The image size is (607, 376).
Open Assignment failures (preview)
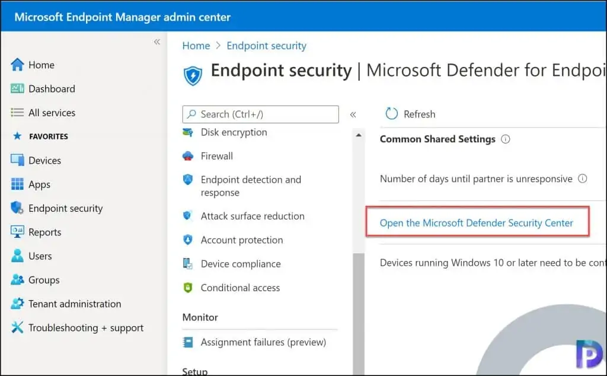pos(263,342)
